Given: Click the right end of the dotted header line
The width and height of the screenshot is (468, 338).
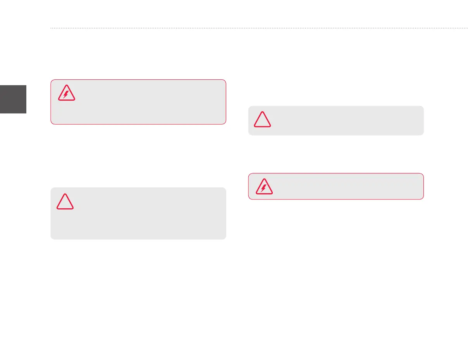Looking at the screenshot, I should [466, 28].
